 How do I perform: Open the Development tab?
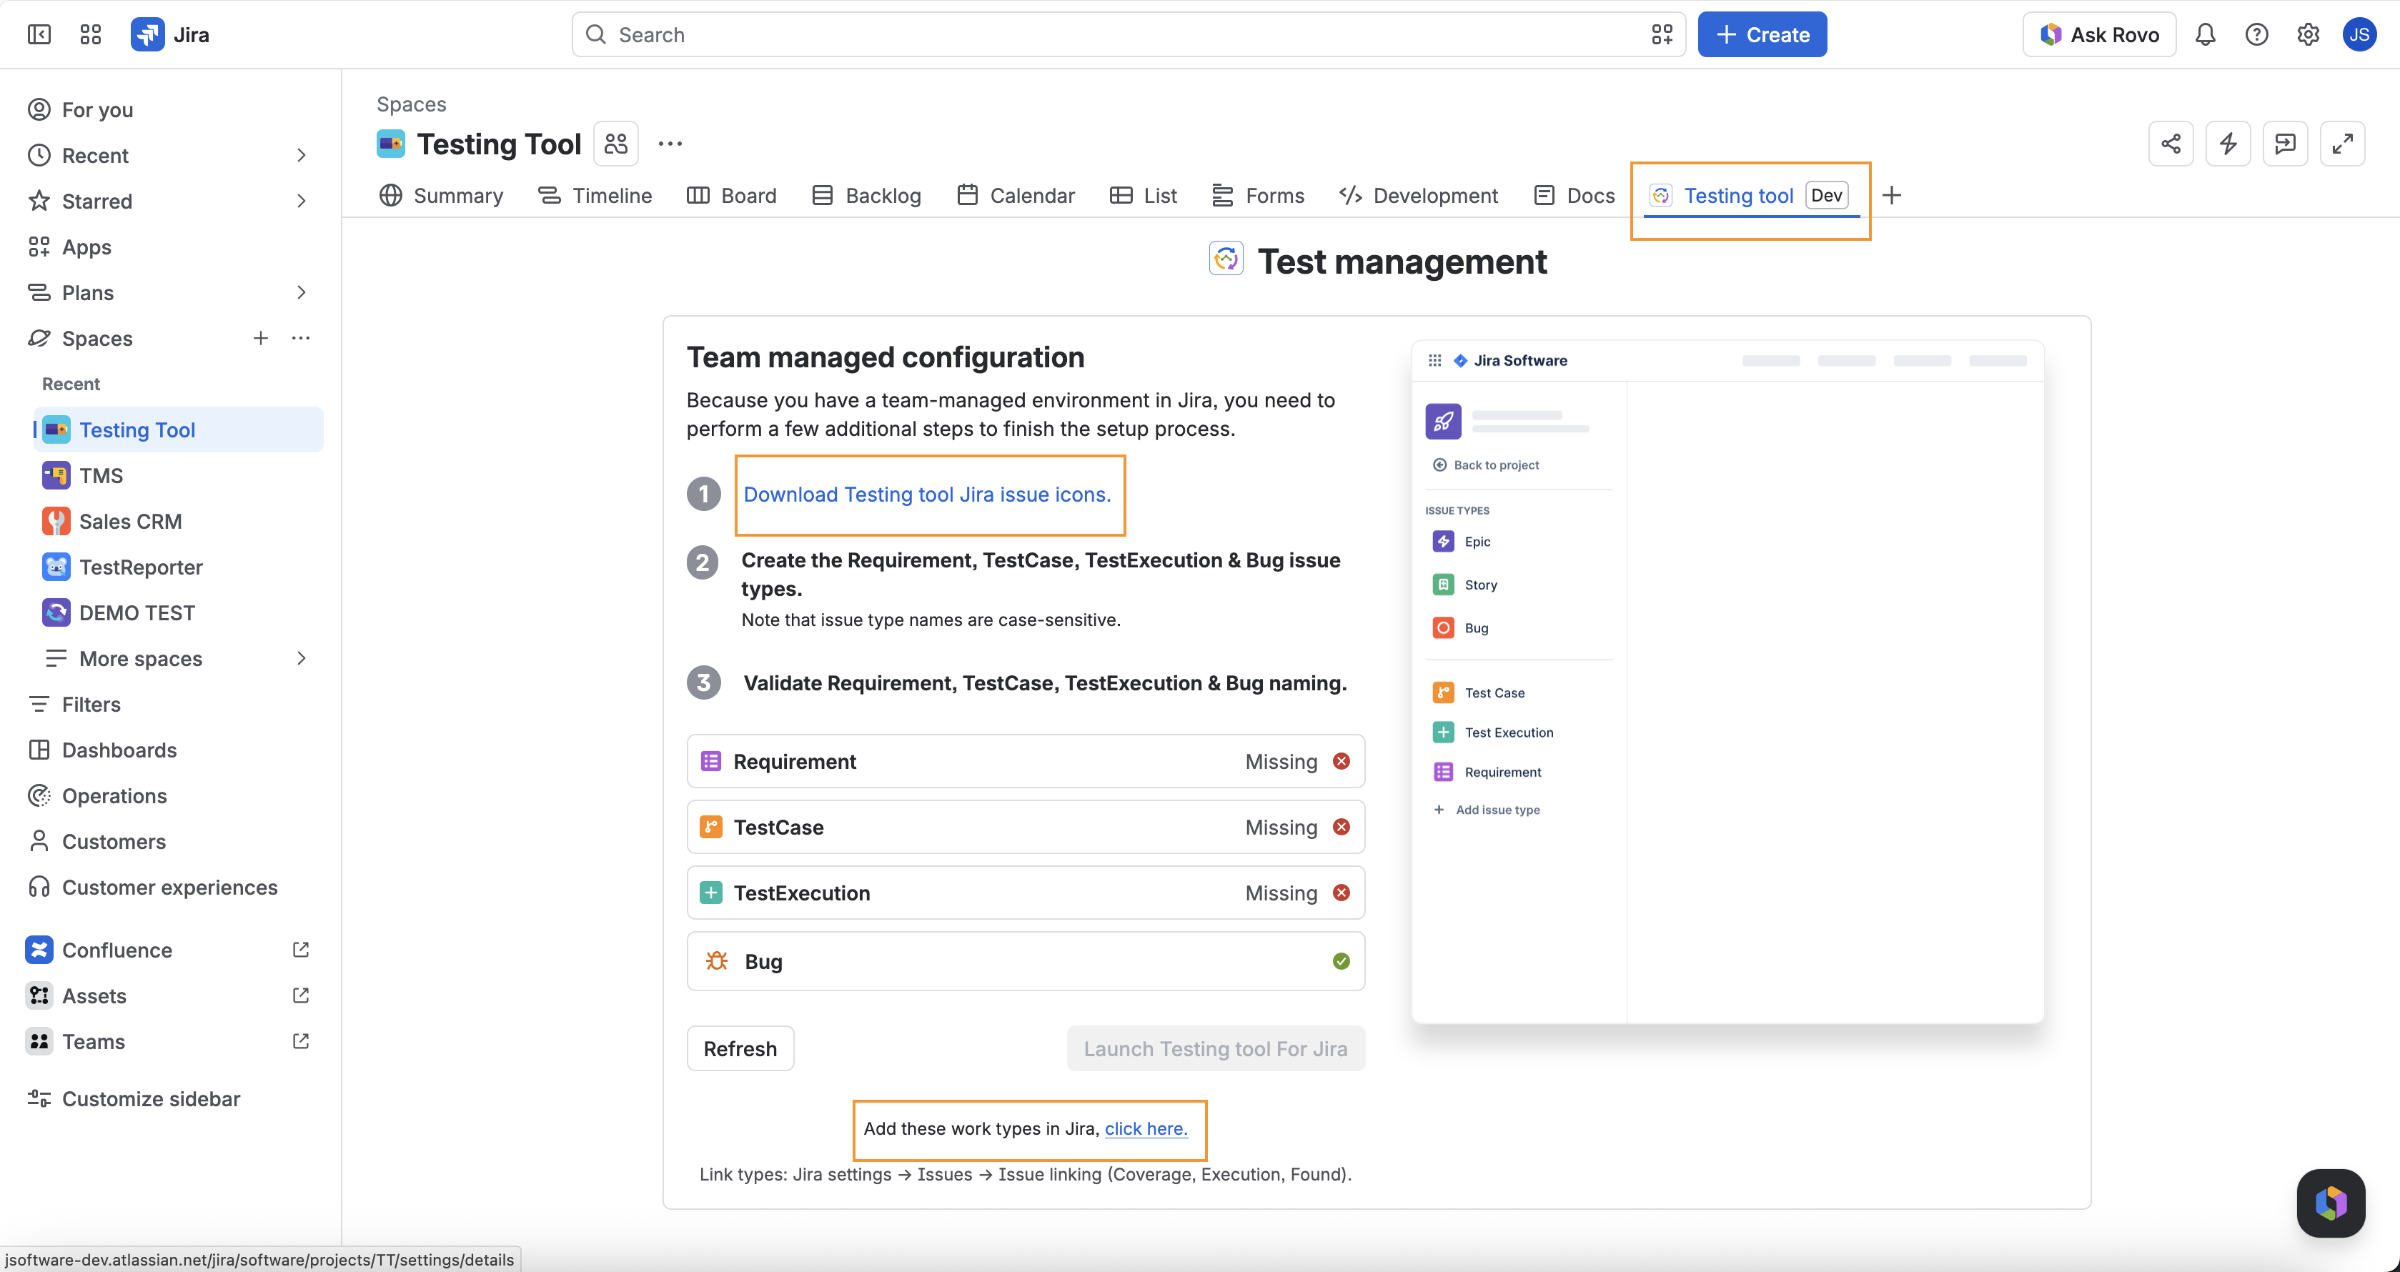point(1418,196)
